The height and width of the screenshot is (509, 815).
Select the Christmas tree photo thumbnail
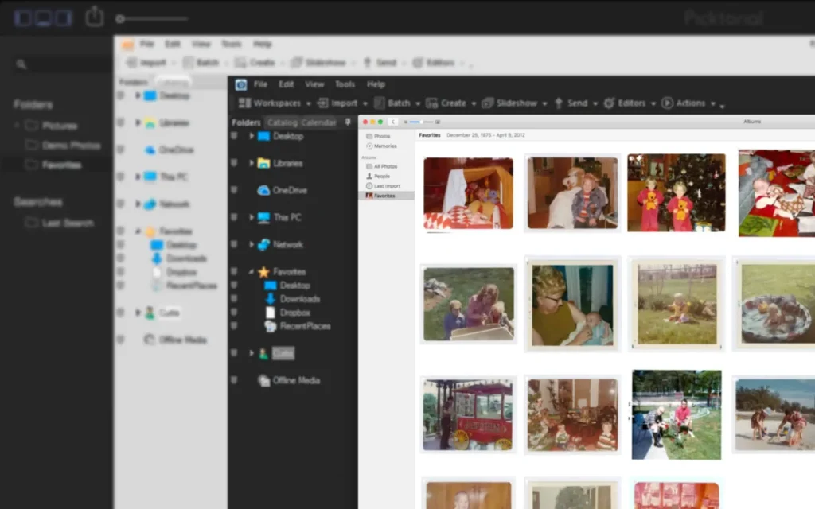coord(676,192)
